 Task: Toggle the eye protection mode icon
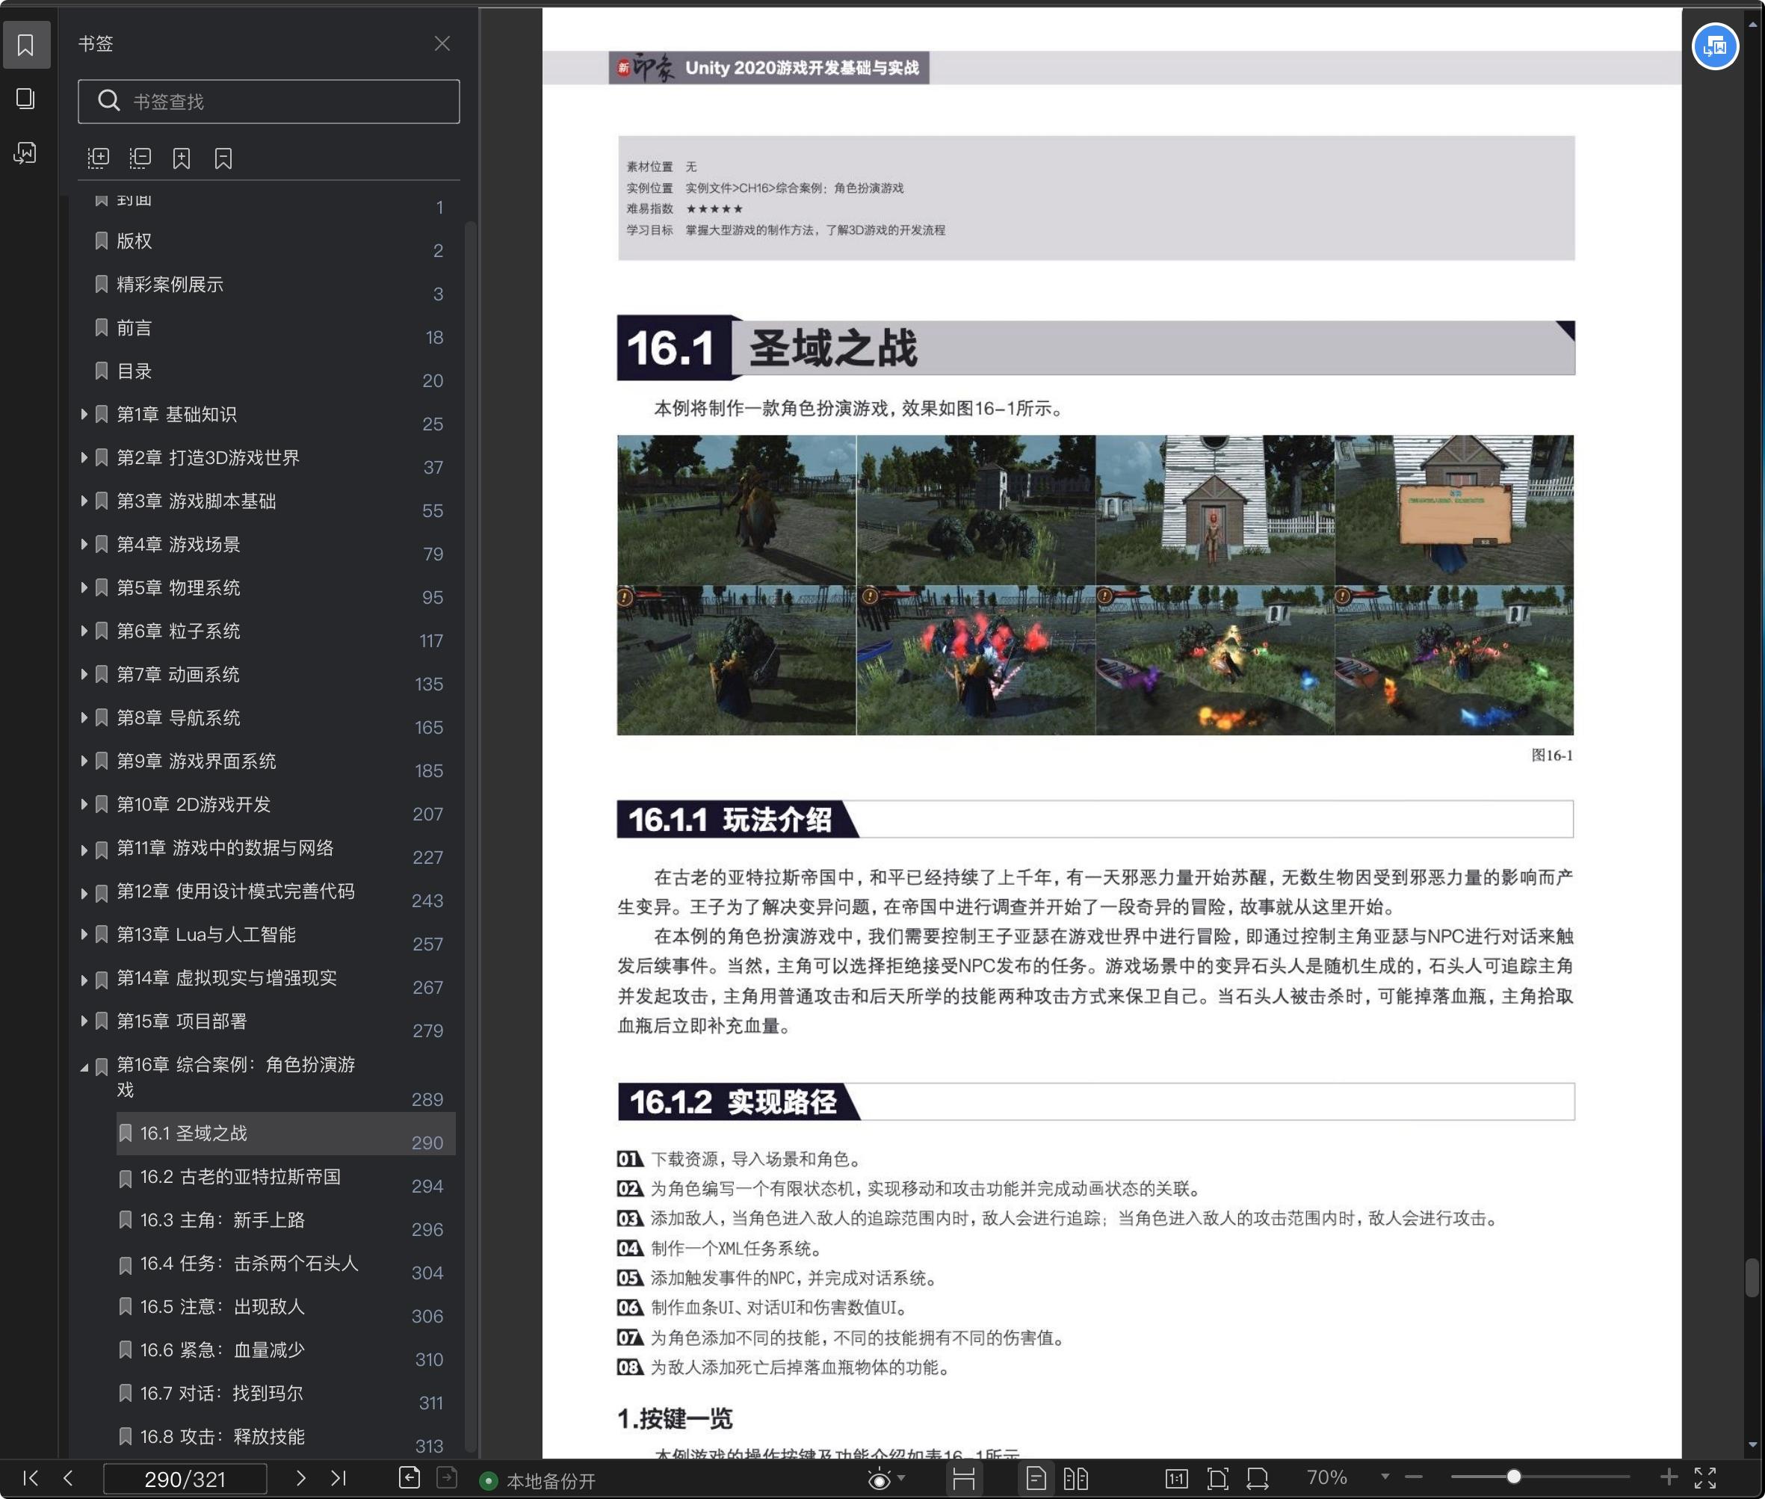[879, 1480]
